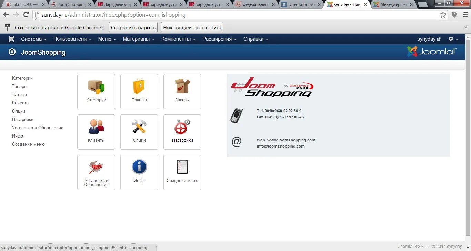Click Заказы in left sidebar
The image size is (471, 251).
[19, 95]
